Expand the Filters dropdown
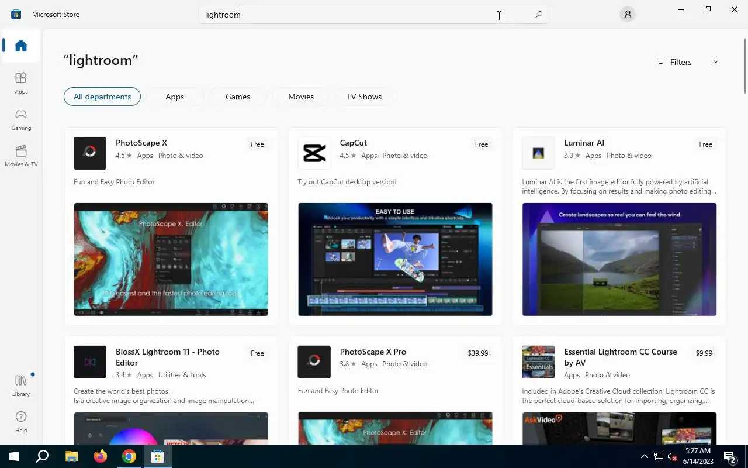The height and width of the screenshot is (468, 748). click(x=688, y=62)
